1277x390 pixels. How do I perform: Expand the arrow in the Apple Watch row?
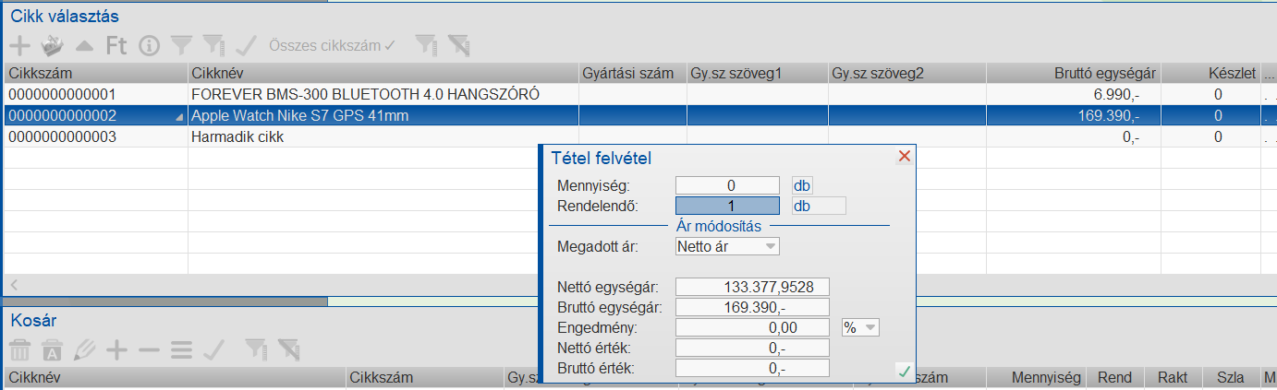179,116
